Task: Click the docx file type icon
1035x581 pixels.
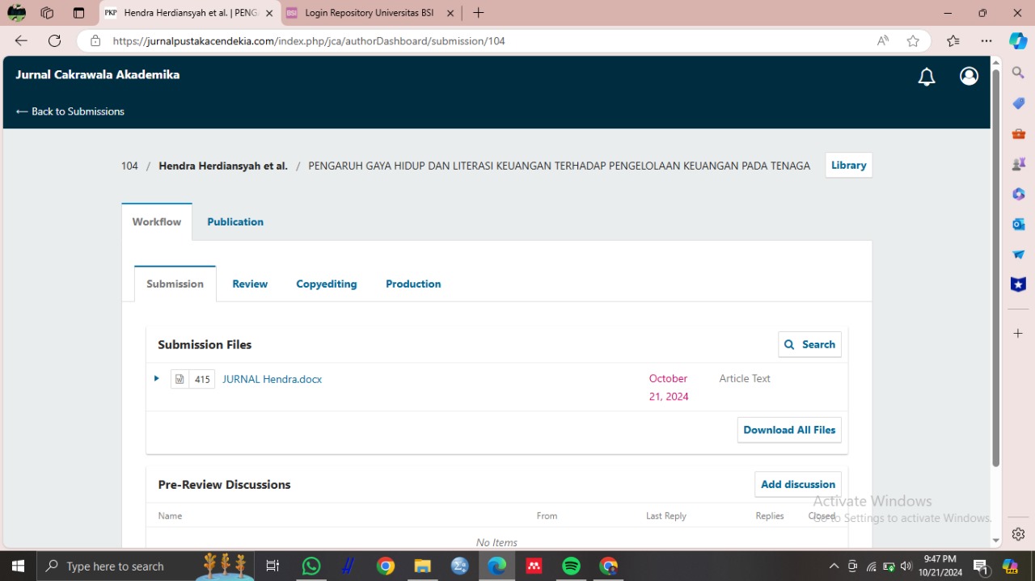Action: 180,379
